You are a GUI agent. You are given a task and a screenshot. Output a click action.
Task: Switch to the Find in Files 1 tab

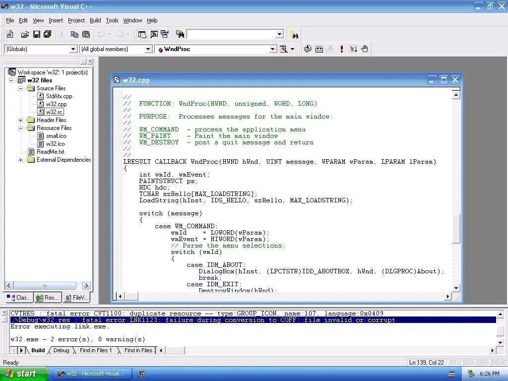[96, 350]
